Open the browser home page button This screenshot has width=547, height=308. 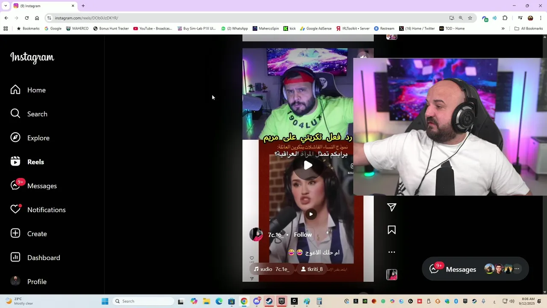(x=37, y=18)
